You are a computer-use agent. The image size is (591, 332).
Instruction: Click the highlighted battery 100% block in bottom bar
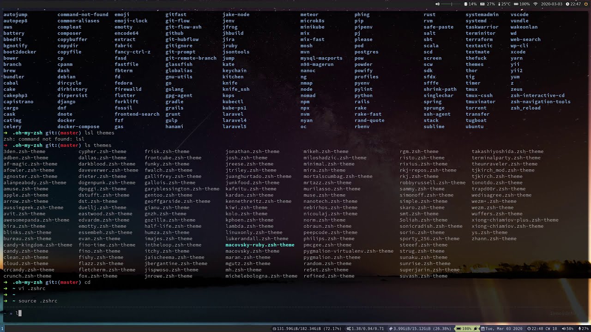tap(467, 329)
